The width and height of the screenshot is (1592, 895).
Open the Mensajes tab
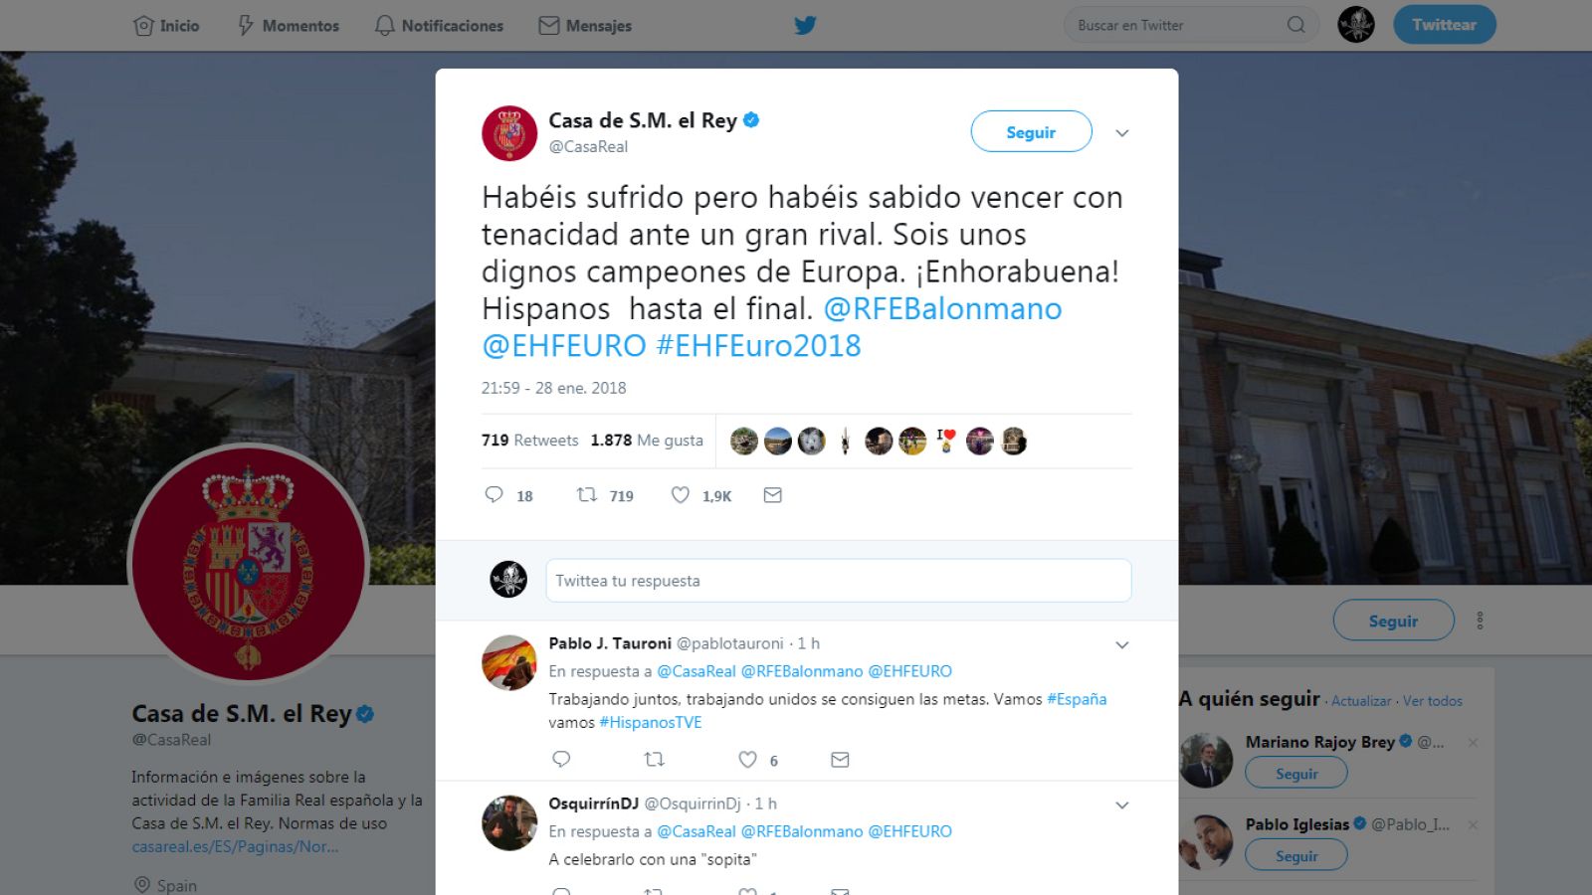tap(585, 25)
